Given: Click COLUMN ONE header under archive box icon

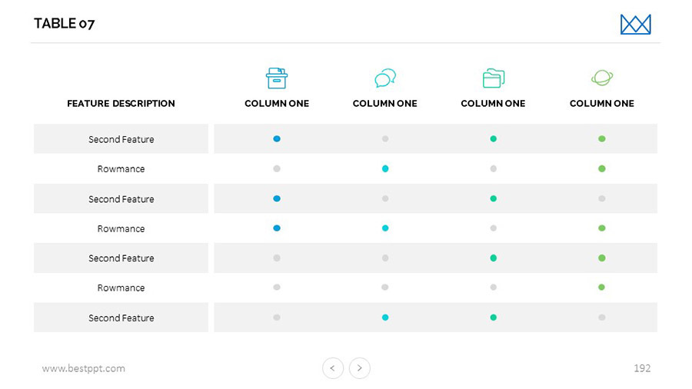Looking at the screenshot, I should click(x=277, y=104).
